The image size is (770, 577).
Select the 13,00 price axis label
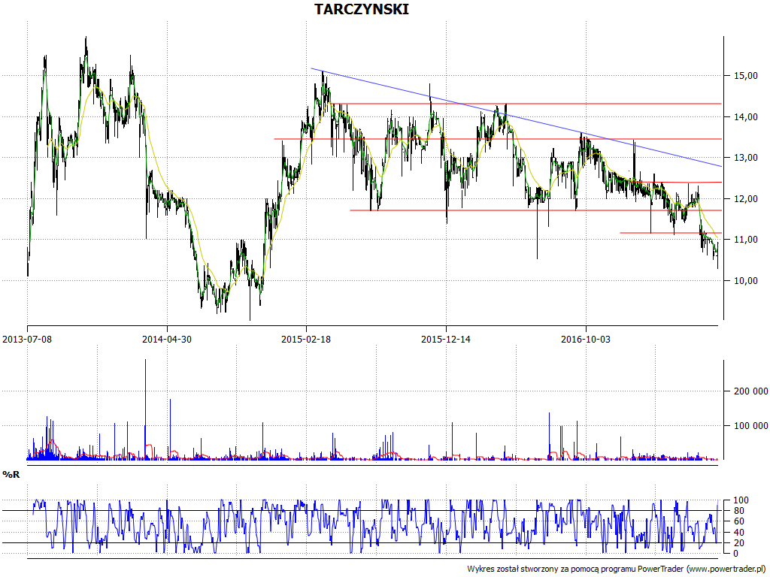pos(745,158)
